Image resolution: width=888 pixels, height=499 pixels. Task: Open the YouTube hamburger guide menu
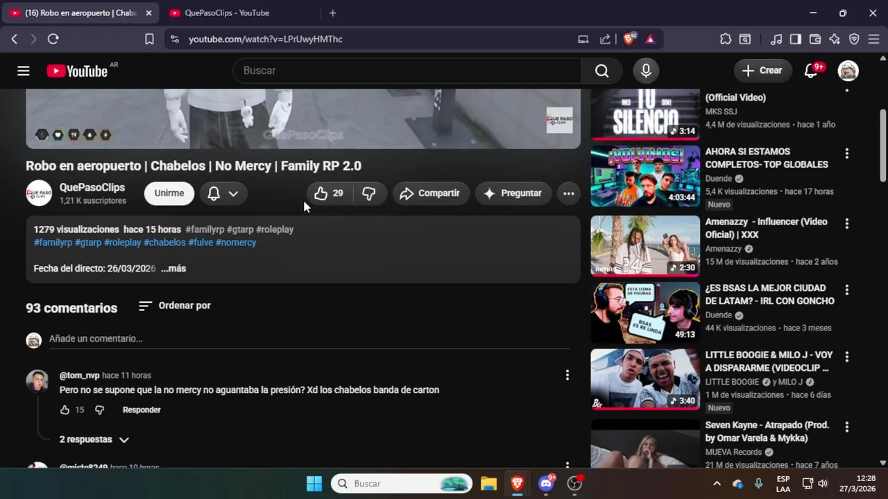coord(24,71)
